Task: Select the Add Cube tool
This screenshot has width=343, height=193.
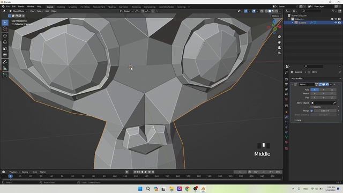Action: click(x=5, y=75)
